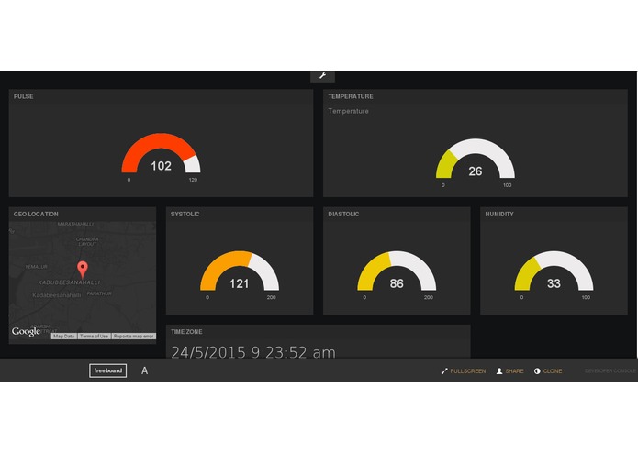The image size is (638, 453).
Task: Click the PULSE pane title
Action: tap(24, 96)
